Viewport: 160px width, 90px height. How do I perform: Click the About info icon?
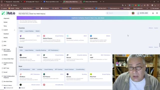pos(20,88)
